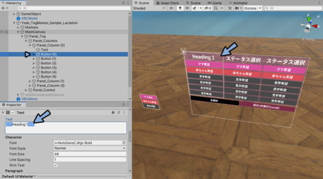The image size is (323, 179).
Task: Open the scene camera settings icon
Action: click(x=237, y=8)
